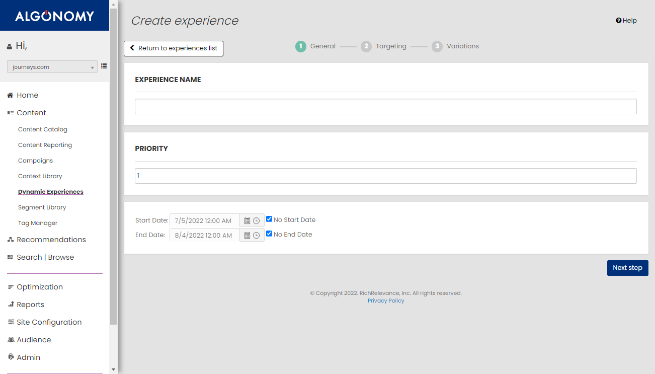This screenshot has height=374, width=655.
Task: Uncheck the No Start Date checkbox
Action: (269, 219)
